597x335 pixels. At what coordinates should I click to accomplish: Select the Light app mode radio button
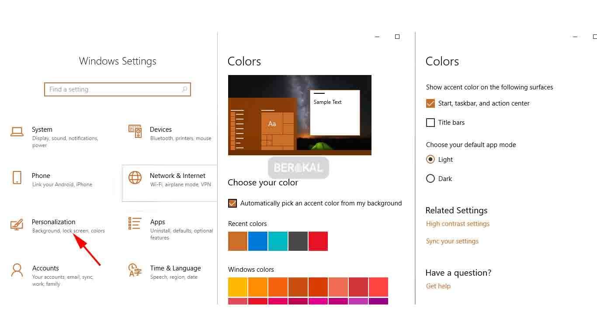point(430,159)
